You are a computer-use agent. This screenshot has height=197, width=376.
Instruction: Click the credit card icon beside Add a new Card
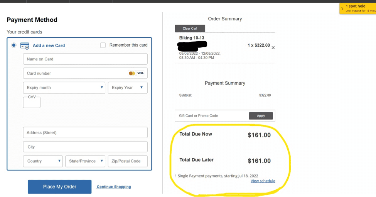coord(25,46)
